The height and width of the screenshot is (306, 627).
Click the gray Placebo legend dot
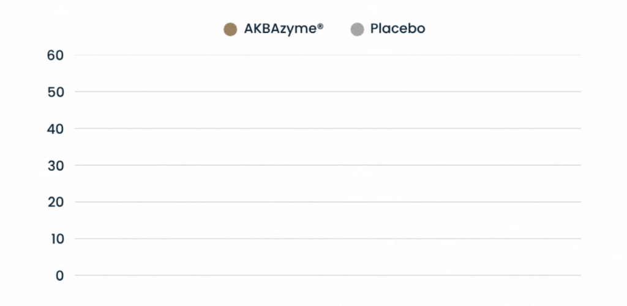pyautogui.click(x=357, y=29)
